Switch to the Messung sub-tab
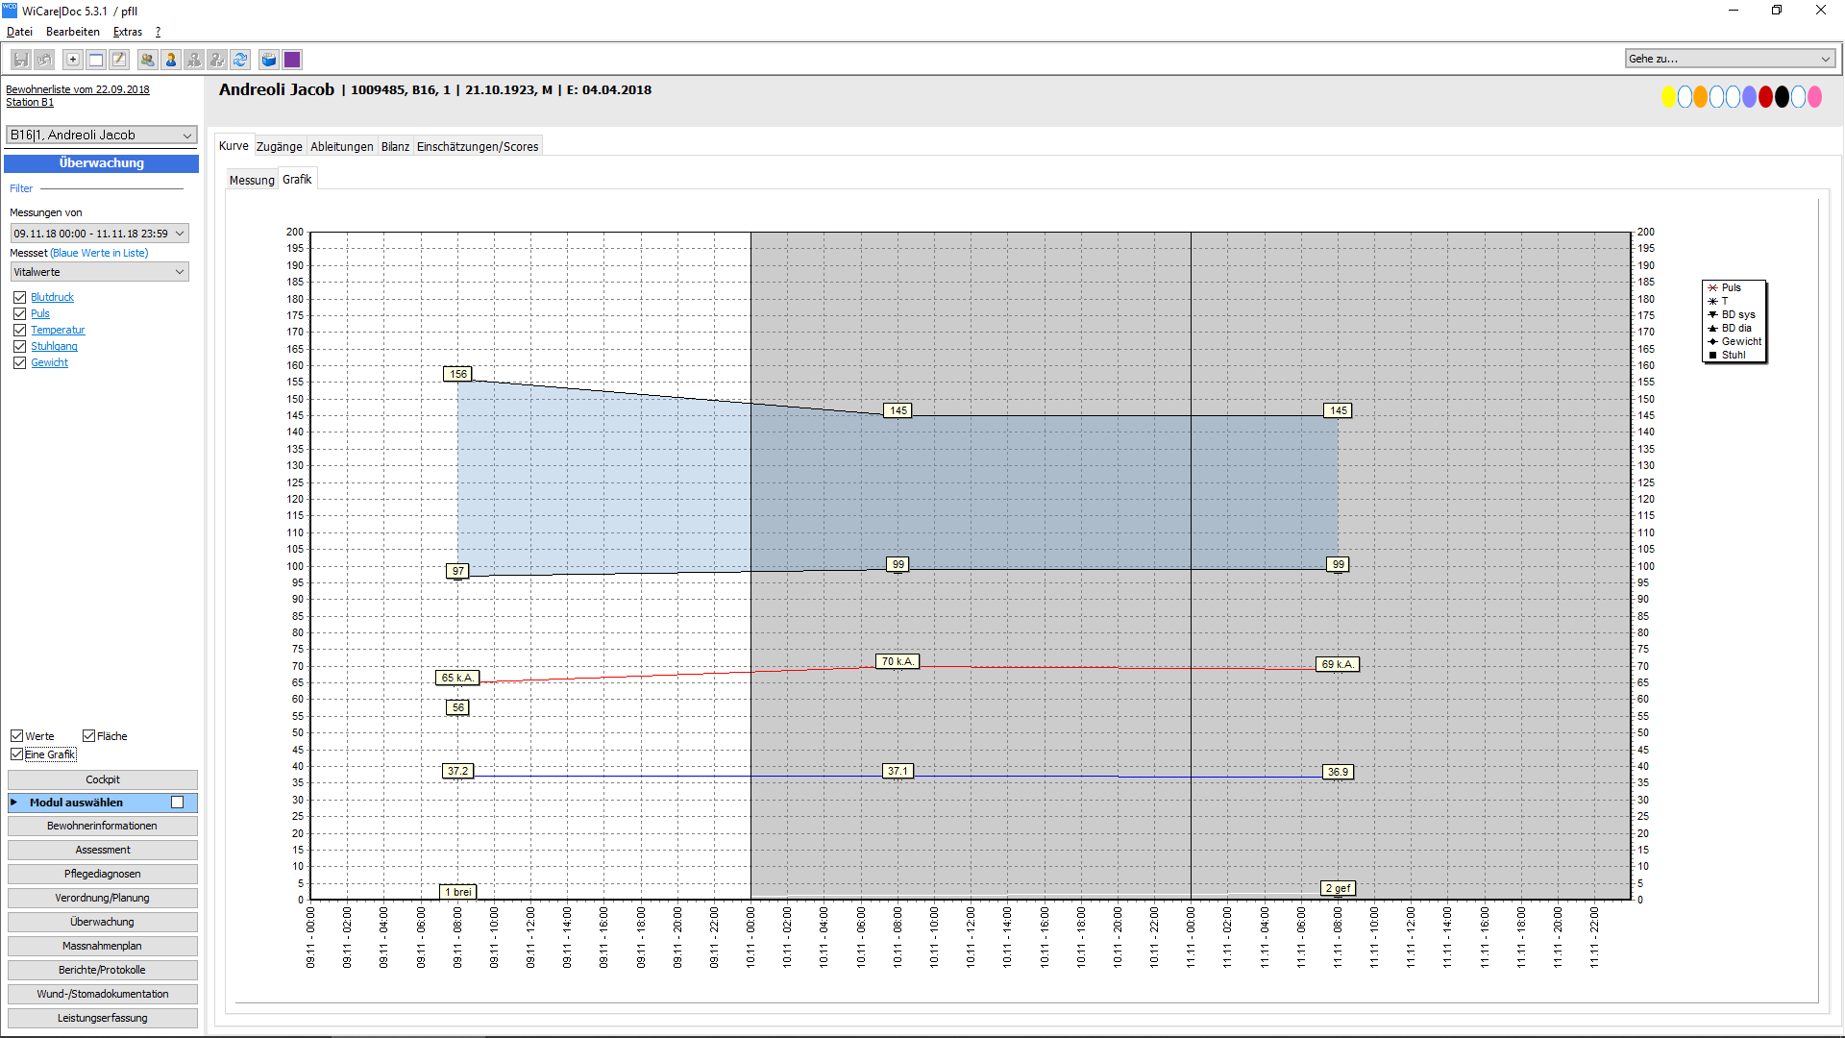1845x1038 pixels. click(252, 181)
